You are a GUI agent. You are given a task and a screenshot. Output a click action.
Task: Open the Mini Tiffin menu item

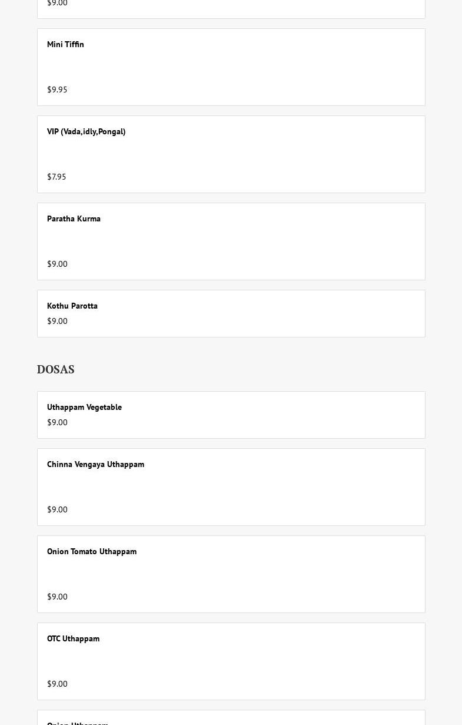(65, 45)
